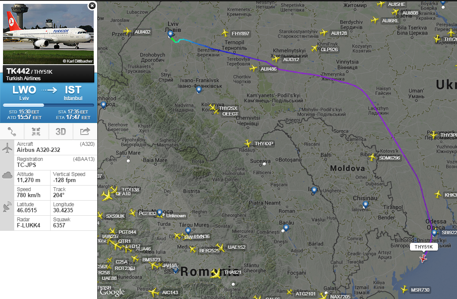Image resolution: width=457 pixels, height=299 pixels.
Task: Select aircraft AUI402 on the map
Action: 127,31
